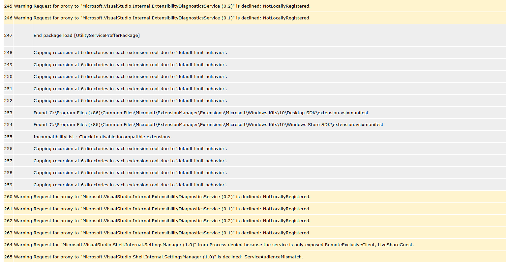The width and height of the screenshot is (506, 262).
Task: Select row number 245
Action: click(x=8, y=6)
